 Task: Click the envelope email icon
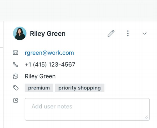[x=15, y=53]
